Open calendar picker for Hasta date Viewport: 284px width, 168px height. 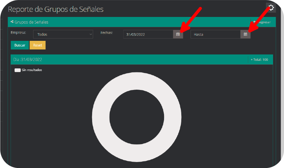pyautogui.click(x=245, y=34)
